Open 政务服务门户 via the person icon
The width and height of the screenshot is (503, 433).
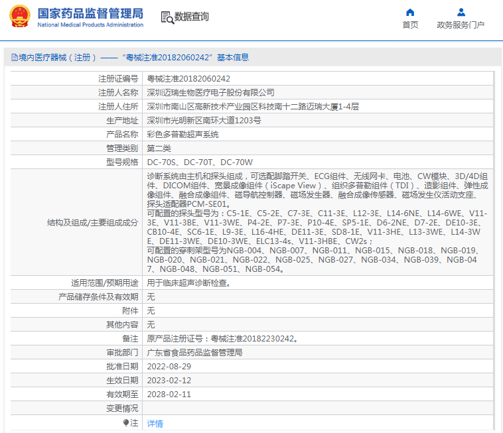[461, 12]
